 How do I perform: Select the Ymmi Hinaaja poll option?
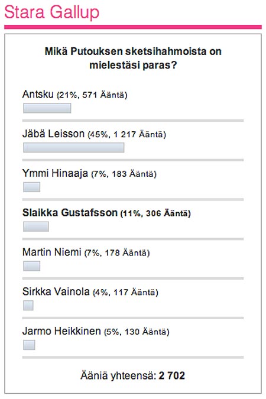point(89,173)
